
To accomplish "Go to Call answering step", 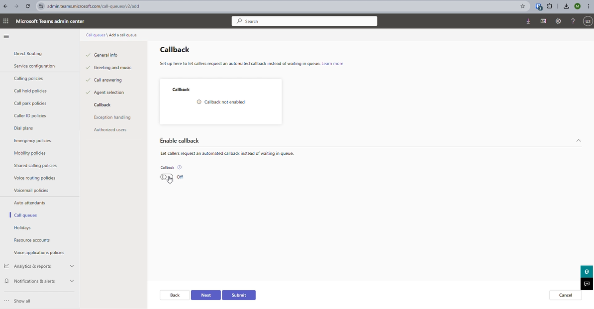I will 107,80.
